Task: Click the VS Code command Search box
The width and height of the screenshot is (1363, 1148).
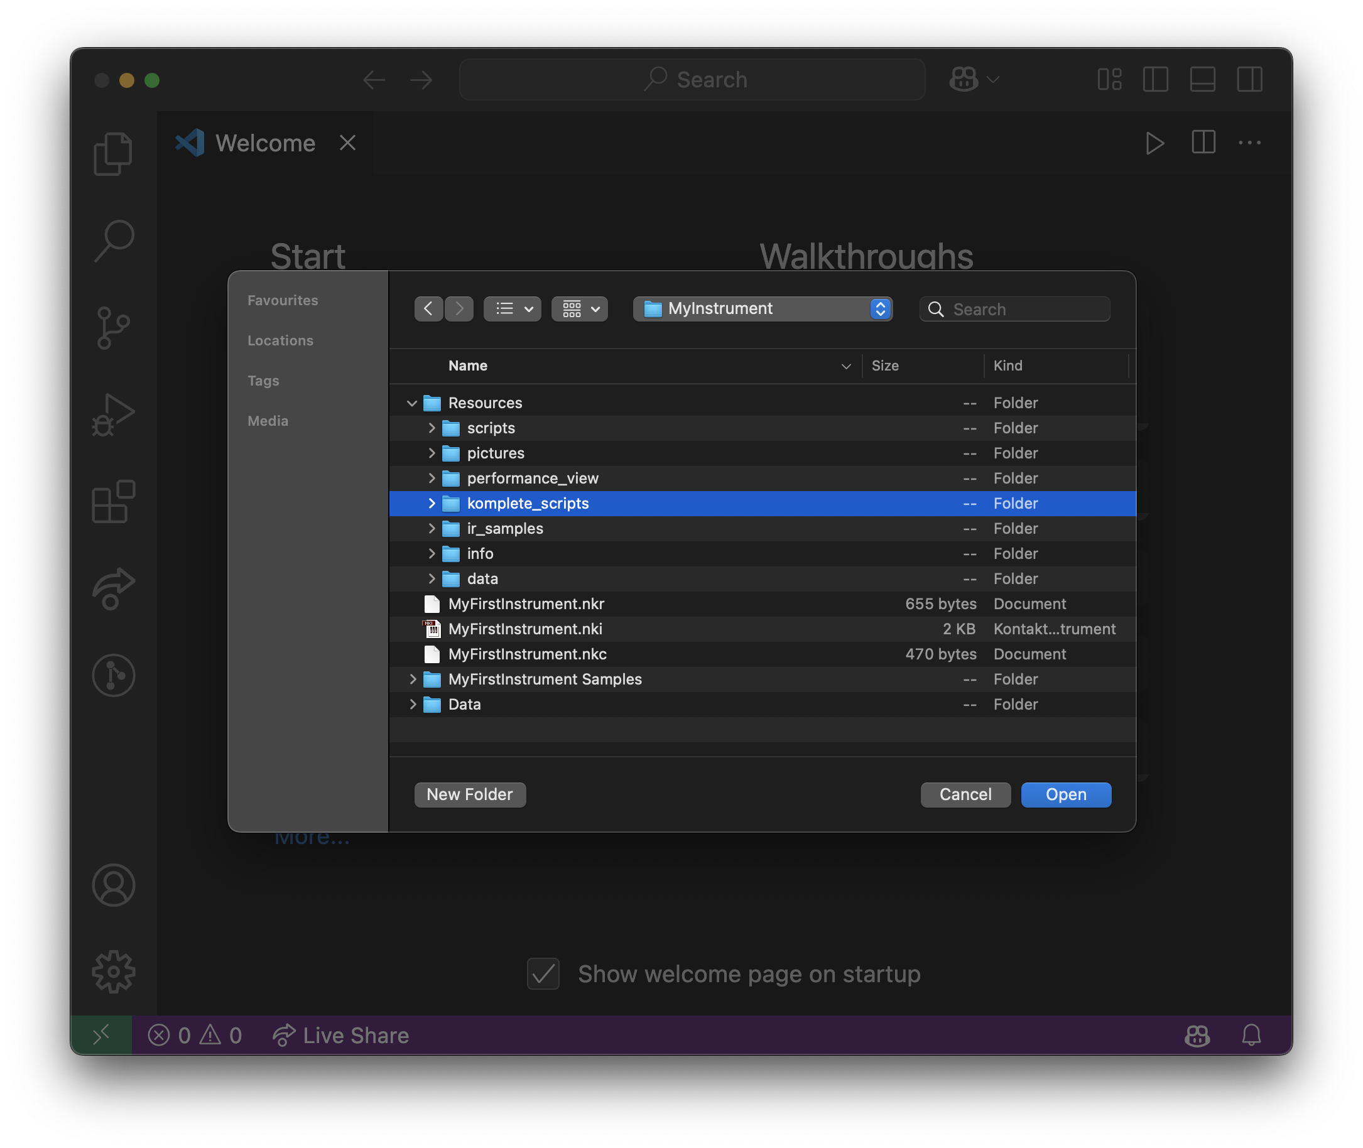Action: [x=692, y=79]
